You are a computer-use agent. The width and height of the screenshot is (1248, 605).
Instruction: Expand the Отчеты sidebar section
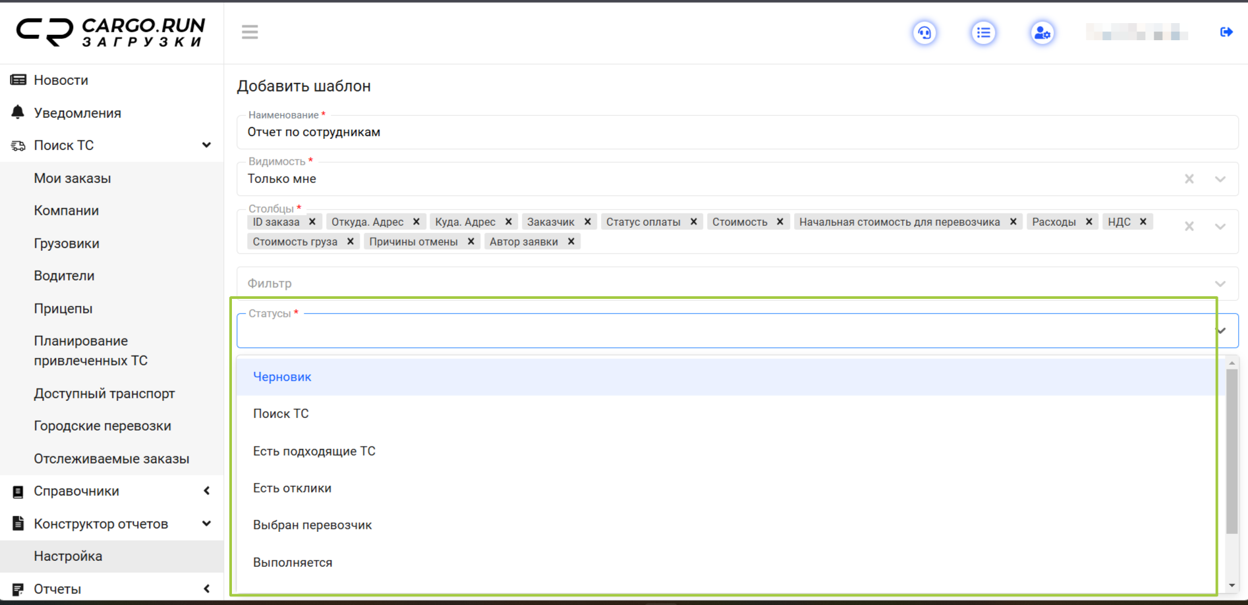pos(206,589)
